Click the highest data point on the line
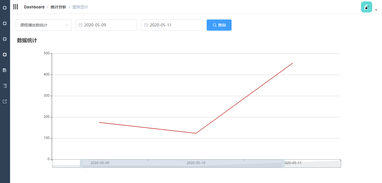 point(292,64)
